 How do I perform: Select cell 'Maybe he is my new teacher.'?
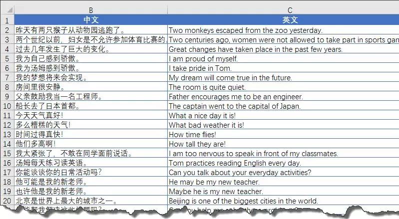click(x=283, y=191)
